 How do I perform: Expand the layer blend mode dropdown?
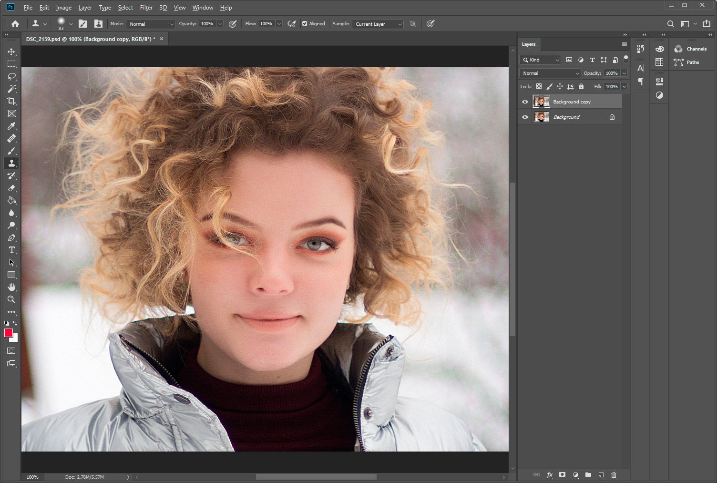pos(550,73)
